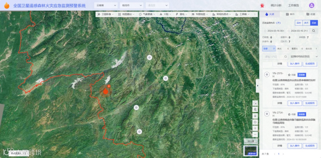Select radio circle for YN-2976-H
This screenshot has width=321, height=158.
[267, 75]
